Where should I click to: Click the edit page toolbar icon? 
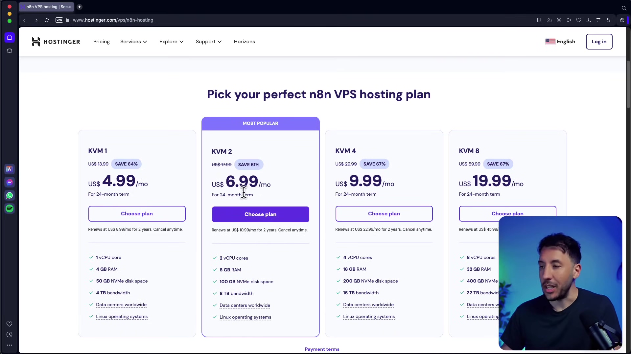click(x=539, y=20)
